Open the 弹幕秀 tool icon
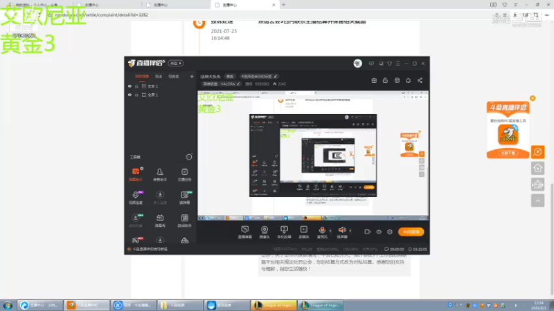This screenshot has height=311, width=554. [x=160, y=220]
